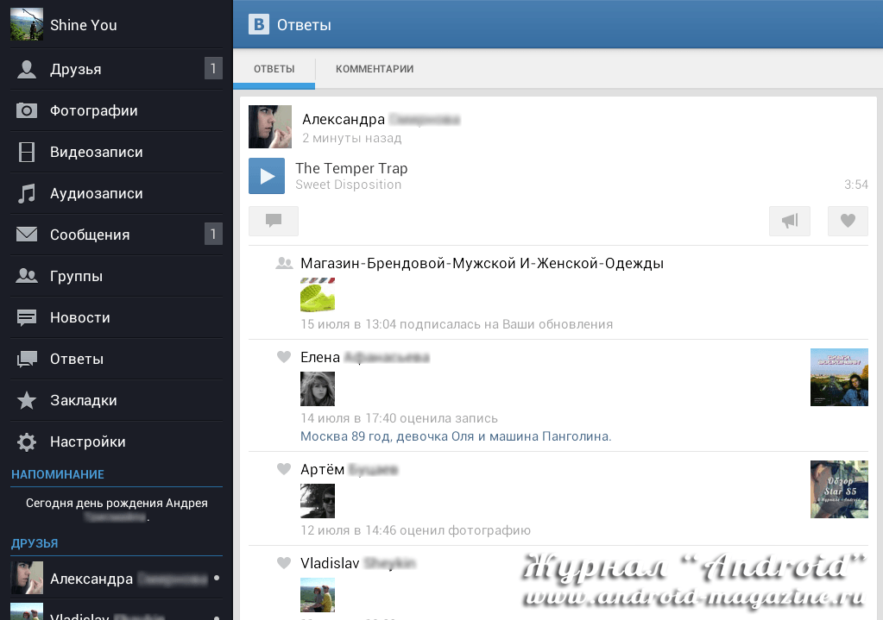Click the VK logo in header
This screenshot has width=883, height=620.
tap(259, 24)
